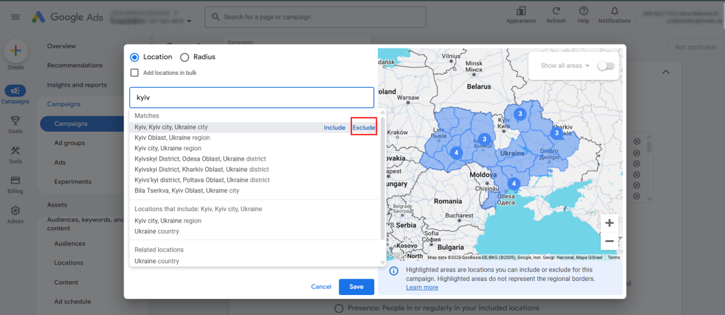The width and height of the screenshot is (725, 315).
Task: Select Content in the sidebar
Action: click(x=66, y=282)
